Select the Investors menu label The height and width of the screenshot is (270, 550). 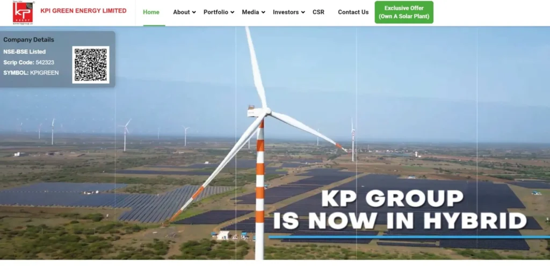[286, 12]
